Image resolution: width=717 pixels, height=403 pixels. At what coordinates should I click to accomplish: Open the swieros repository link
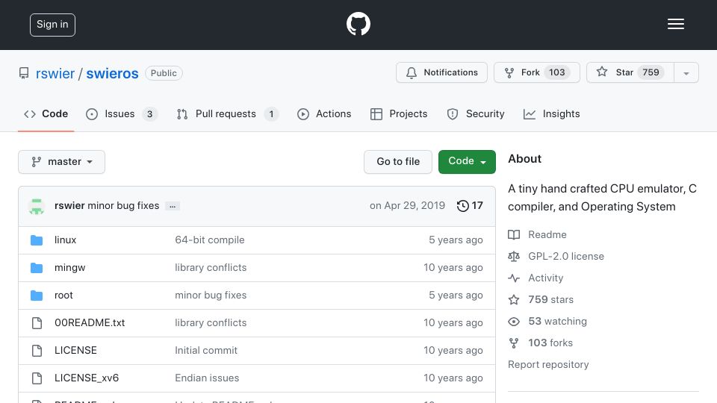coord(112,73)
